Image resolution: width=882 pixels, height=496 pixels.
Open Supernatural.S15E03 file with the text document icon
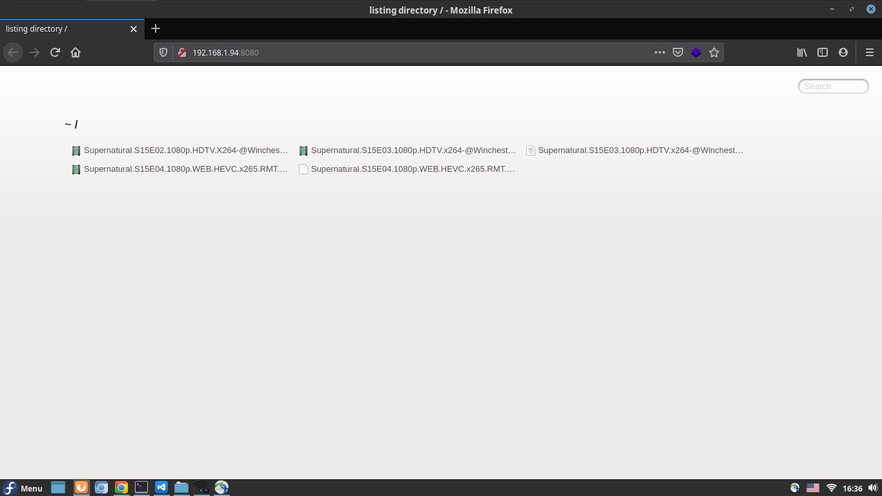(x=635, y=150)
